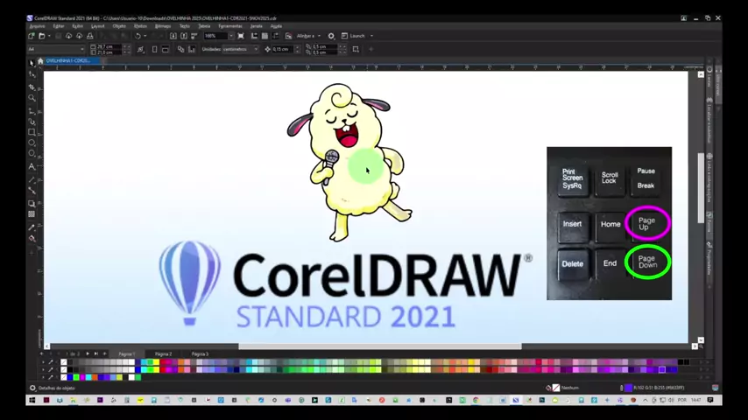Select the Ellipse tool

(x=32, y=143)
